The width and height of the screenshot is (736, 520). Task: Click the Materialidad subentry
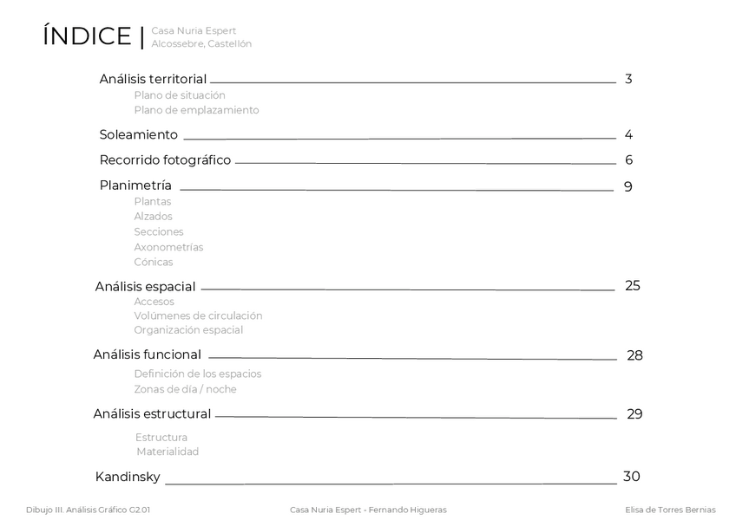point(168,452)
